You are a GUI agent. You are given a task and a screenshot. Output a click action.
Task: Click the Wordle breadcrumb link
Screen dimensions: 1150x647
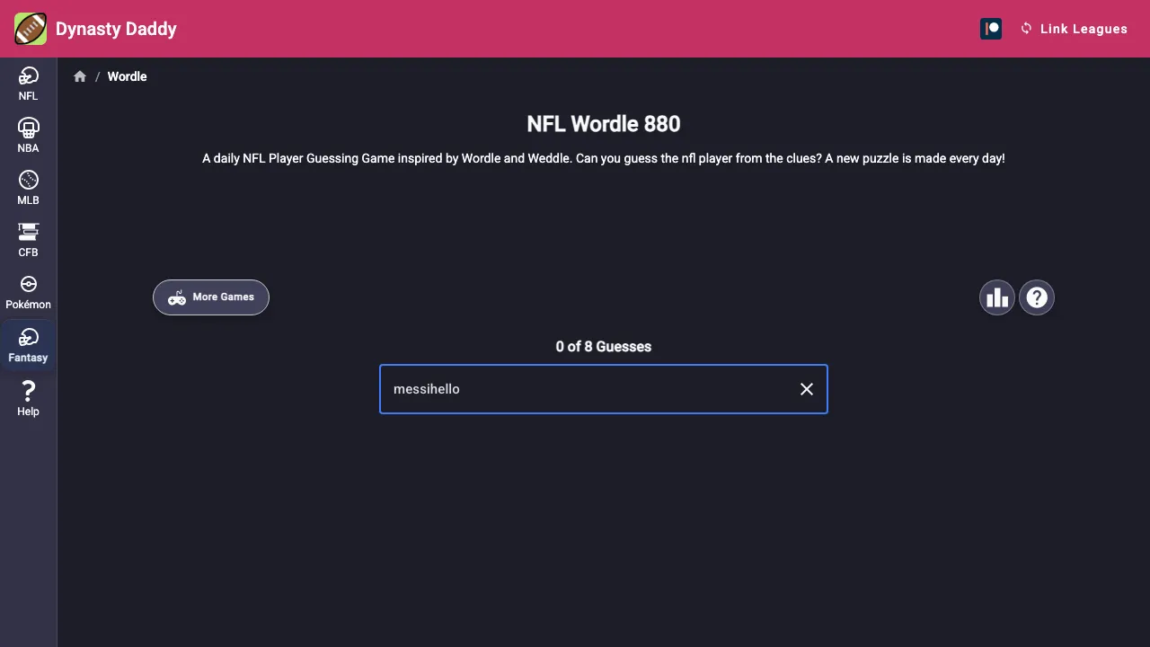click(x=127, y=76)
